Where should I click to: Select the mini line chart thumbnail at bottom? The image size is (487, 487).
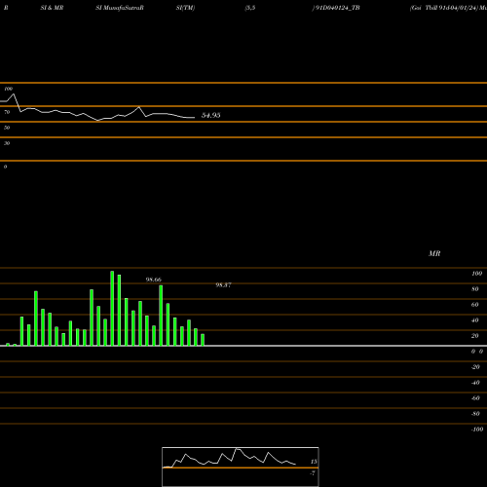click(x=241, y=467)
